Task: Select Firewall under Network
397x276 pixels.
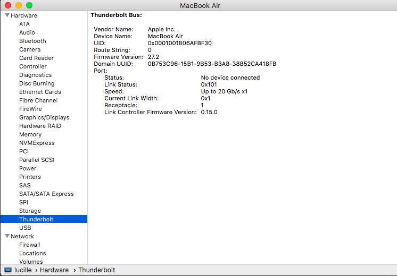Action: point(30,245)
